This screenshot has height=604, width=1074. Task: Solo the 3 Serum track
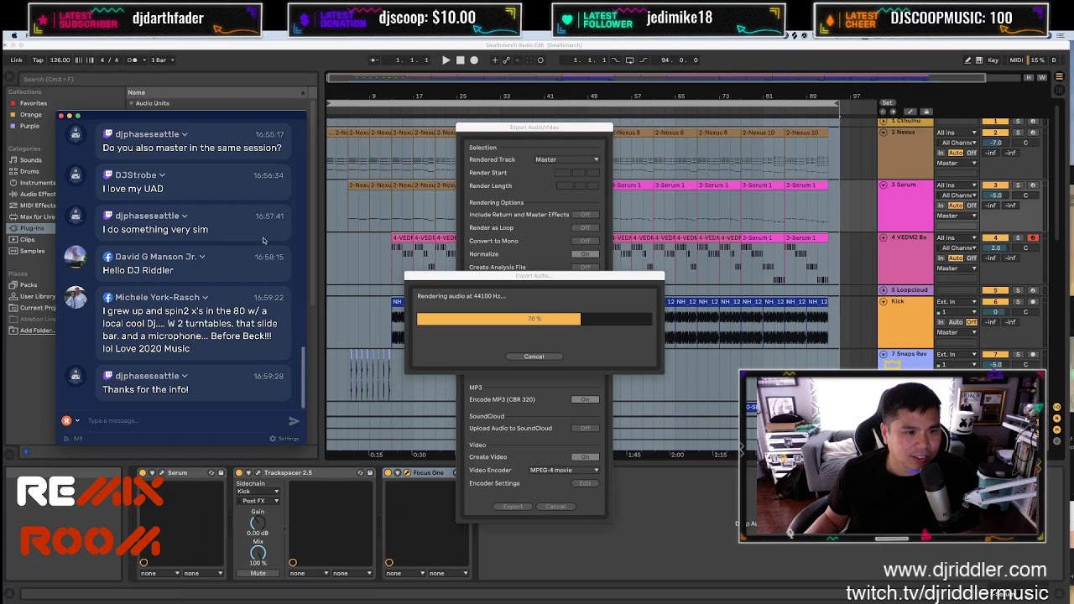pyautogui.click(x=1019, y=185)
